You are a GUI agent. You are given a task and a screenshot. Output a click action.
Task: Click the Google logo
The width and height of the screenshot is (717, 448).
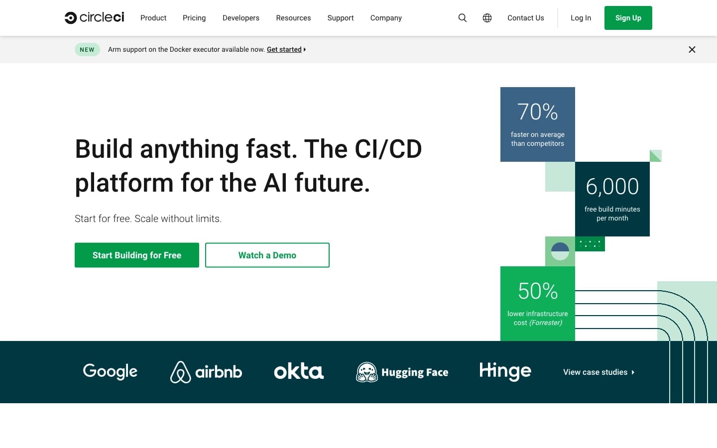tap(110, 371)
